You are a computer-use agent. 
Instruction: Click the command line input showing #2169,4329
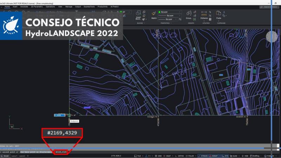(x=61, y=152)
